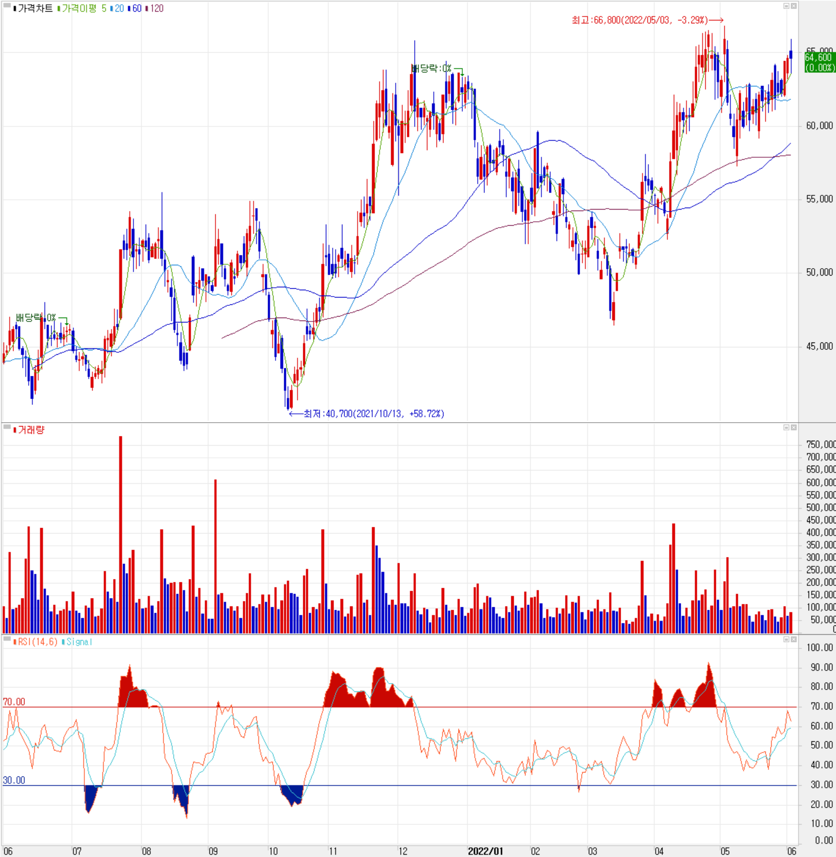Click the 최저:40,700 low price annotation

(366, 414)
